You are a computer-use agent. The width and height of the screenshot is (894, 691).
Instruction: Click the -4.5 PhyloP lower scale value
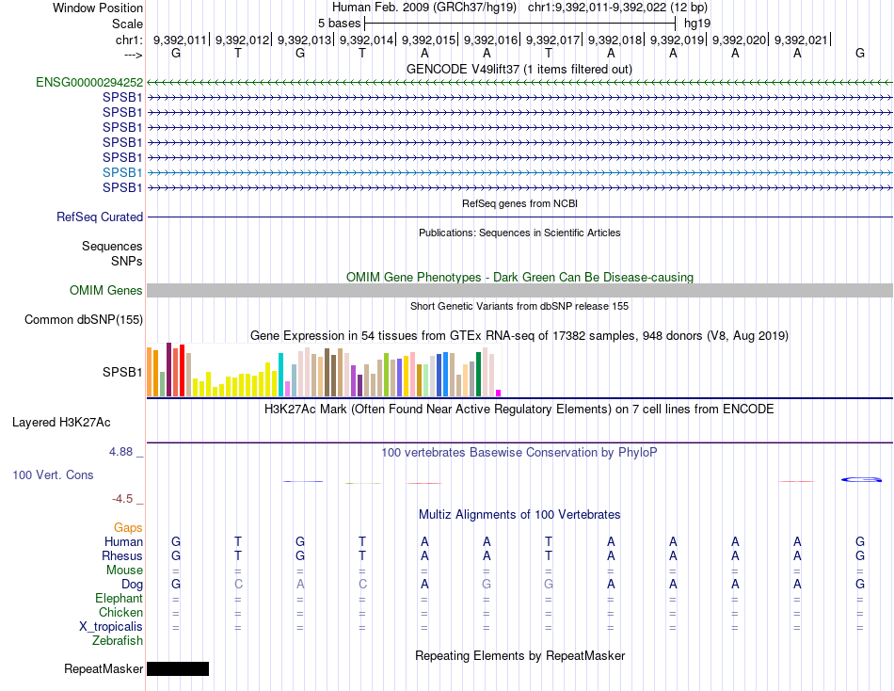(x=122, y=499)
